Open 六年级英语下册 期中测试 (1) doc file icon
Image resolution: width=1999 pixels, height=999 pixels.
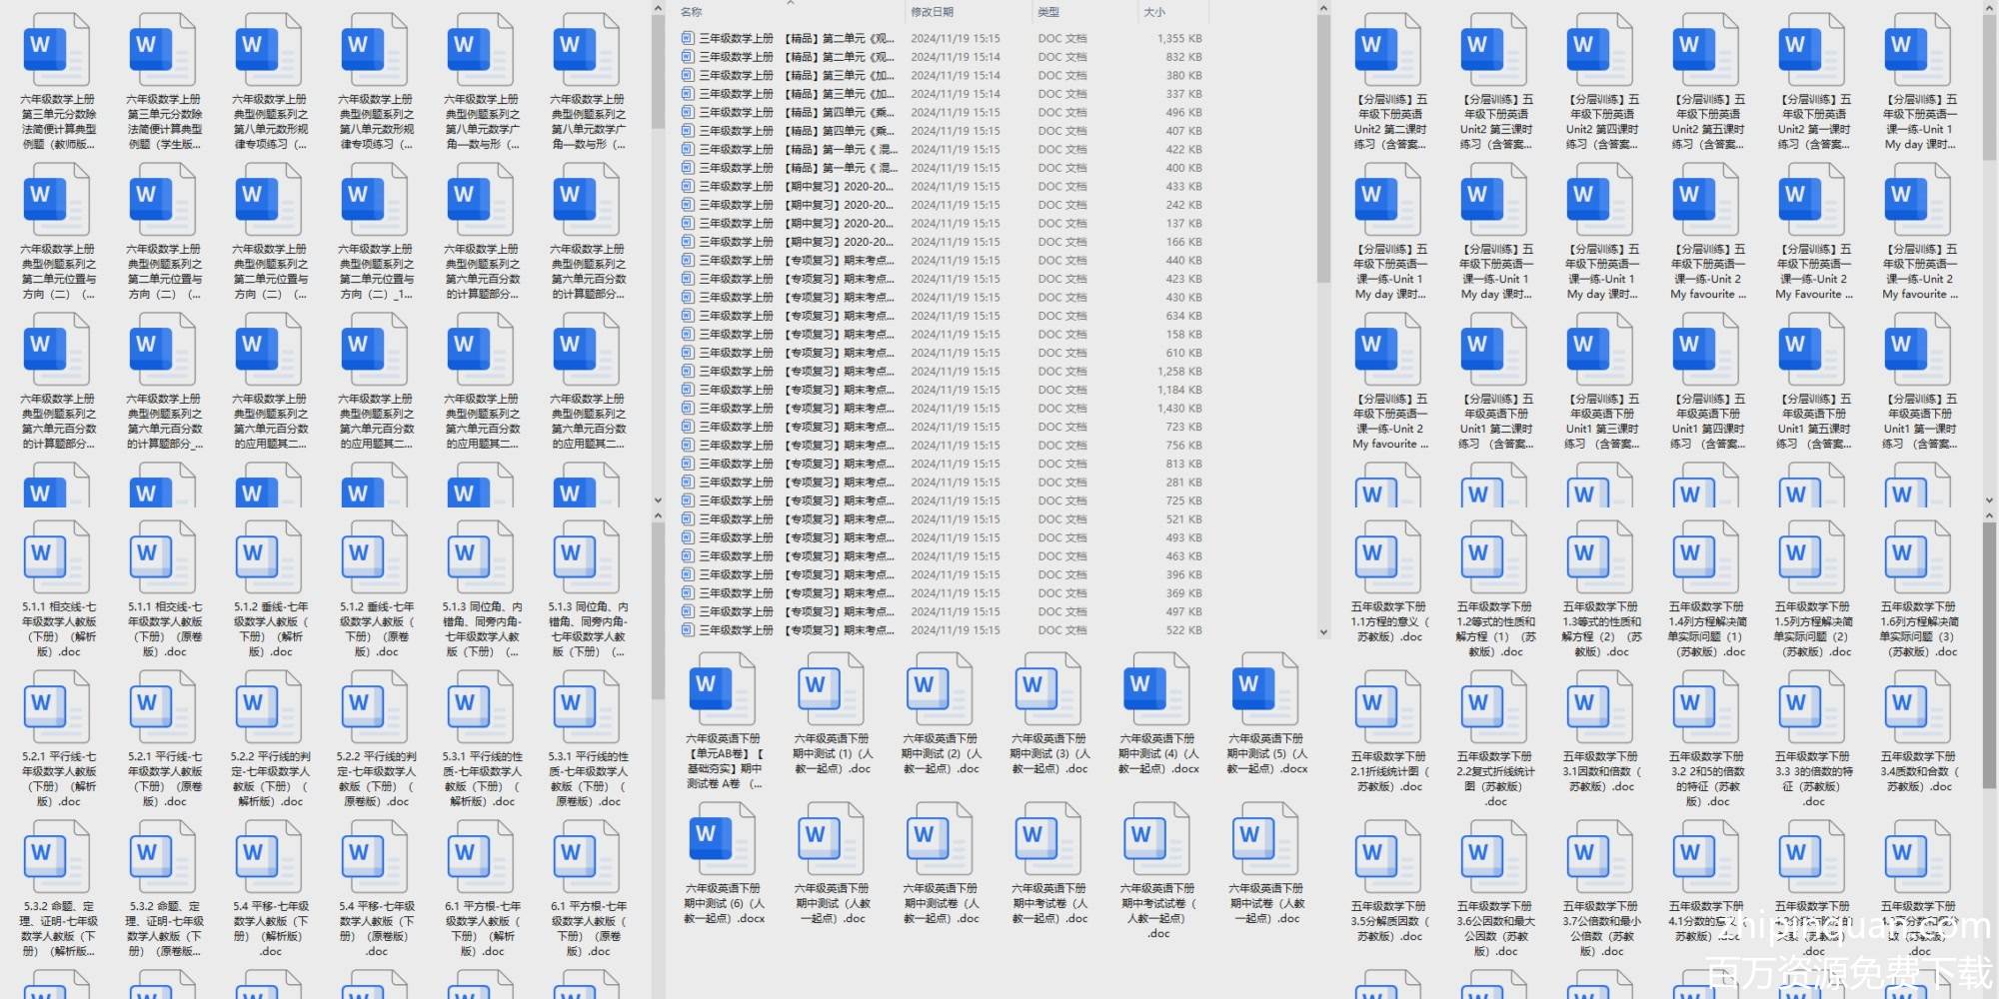point(831,689)
